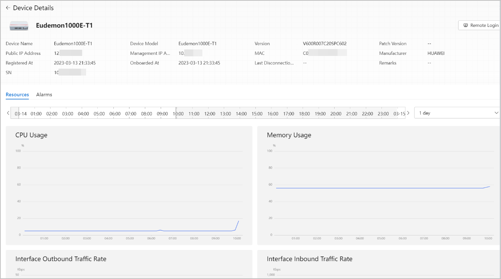The image size is (501, 279).
Task: Click the Interface Outbound Traffic Rate title
Action: tap(61, 259)
